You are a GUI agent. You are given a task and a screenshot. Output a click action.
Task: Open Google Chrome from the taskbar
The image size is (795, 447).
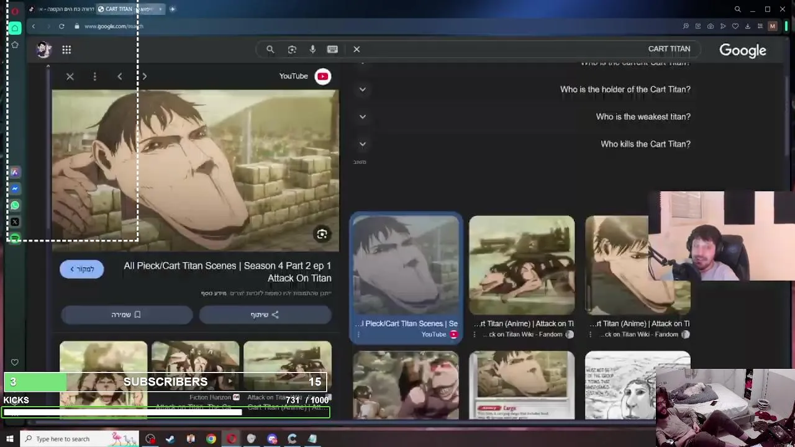211,439
